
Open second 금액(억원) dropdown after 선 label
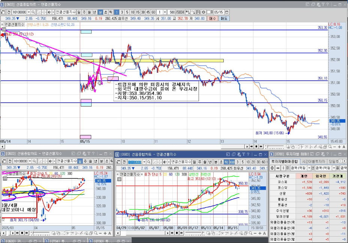(334, 168)
